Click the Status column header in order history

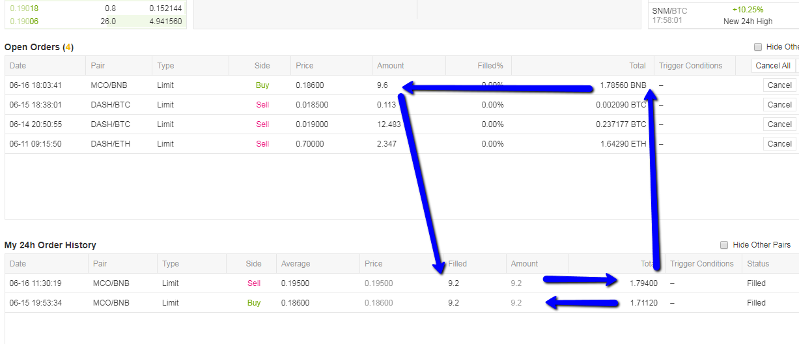(x=758, y=264)
